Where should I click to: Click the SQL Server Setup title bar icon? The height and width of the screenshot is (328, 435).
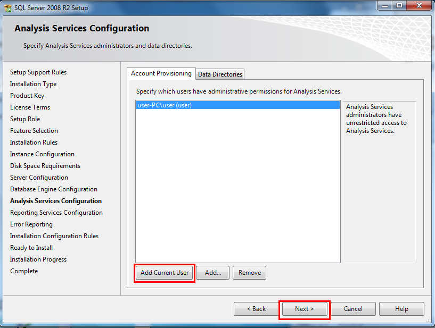click(8, 8)
